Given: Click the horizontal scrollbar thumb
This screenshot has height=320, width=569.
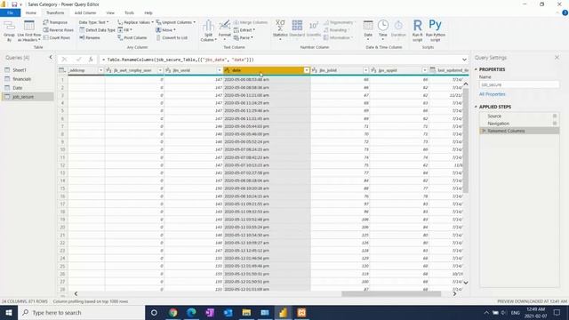Looking at the screenshot, I should 391,293.
